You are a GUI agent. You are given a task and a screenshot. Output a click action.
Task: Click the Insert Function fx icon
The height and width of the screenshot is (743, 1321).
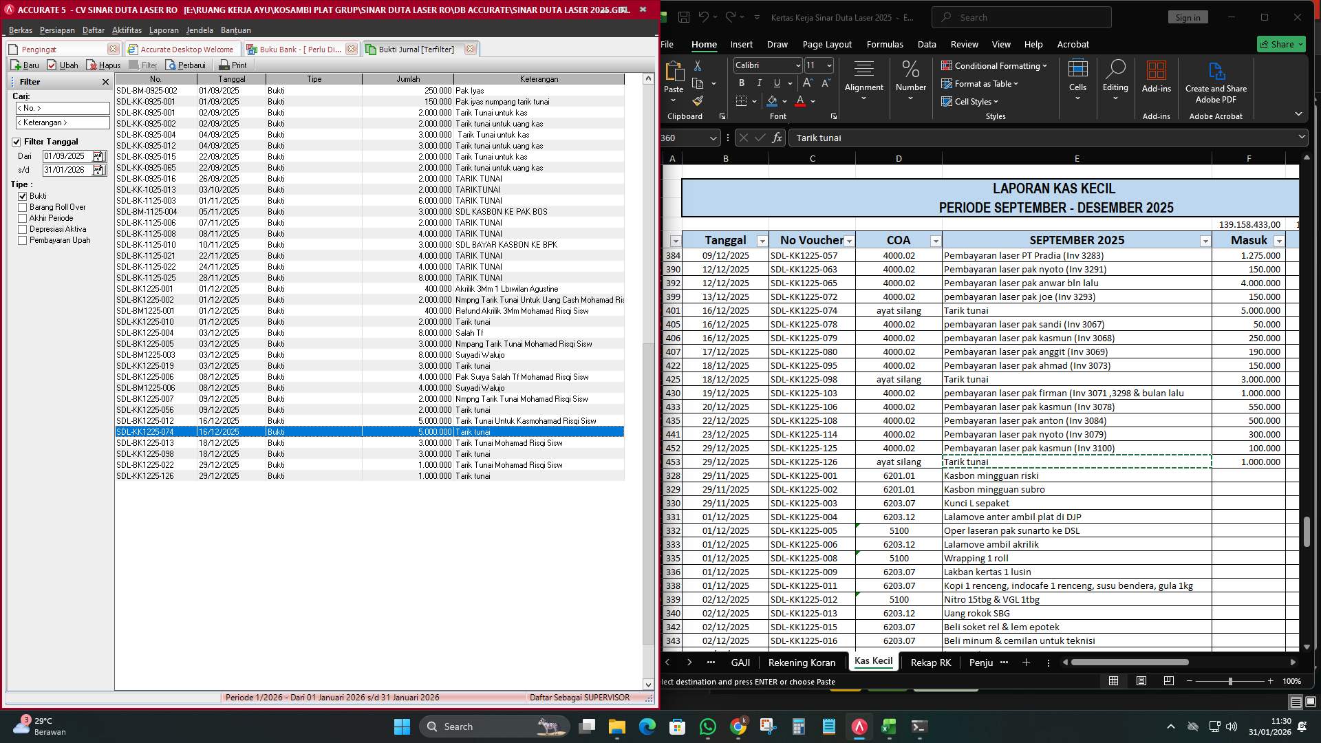[777, 138]
